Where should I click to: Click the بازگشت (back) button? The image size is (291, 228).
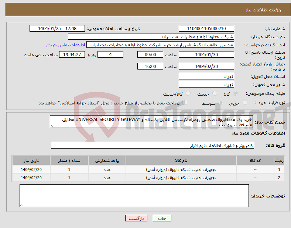coord(136,218)
